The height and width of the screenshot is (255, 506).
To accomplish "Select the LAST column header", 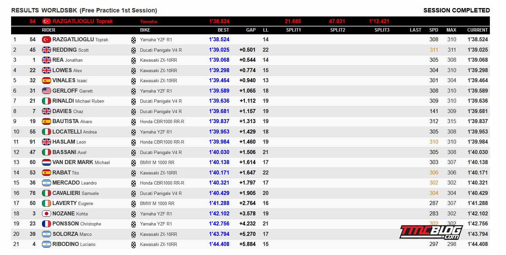I will [416, 30].
